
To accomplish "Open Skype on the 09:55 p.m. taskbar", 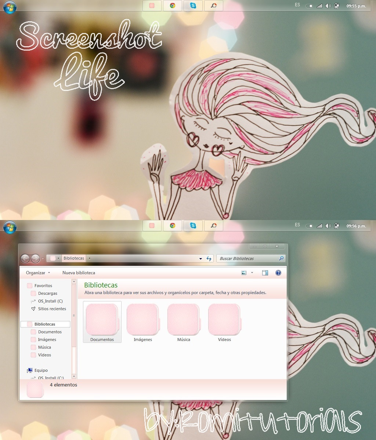I will coord(193,5).
